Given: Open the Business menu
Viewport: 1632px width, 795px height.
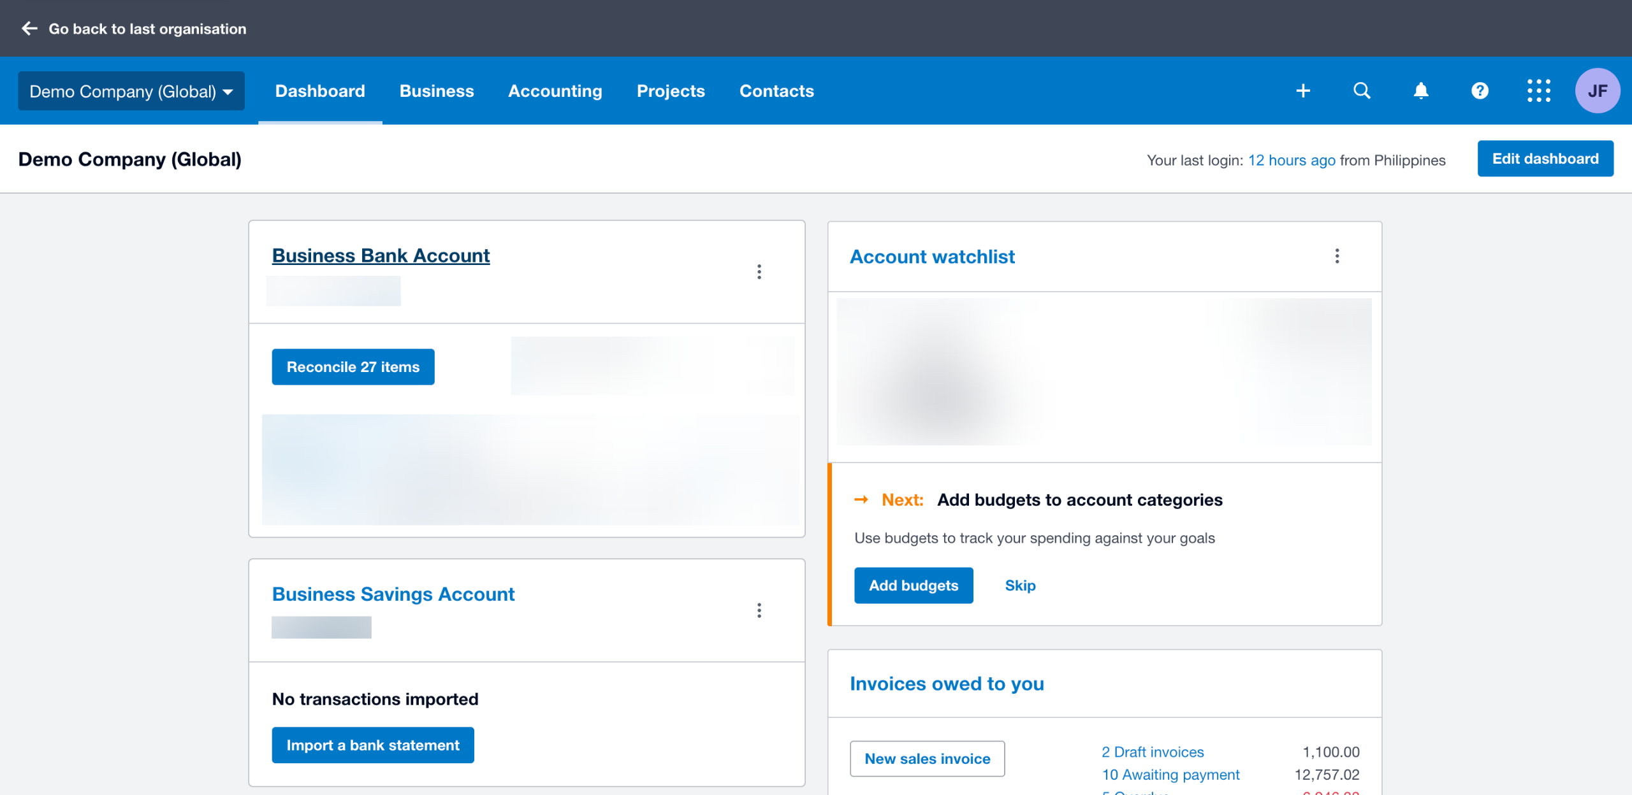Looking at the screenshot, I should (x=437, y=91).
